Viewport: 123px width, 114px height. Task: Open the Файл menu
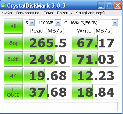[x=7, y=13]
